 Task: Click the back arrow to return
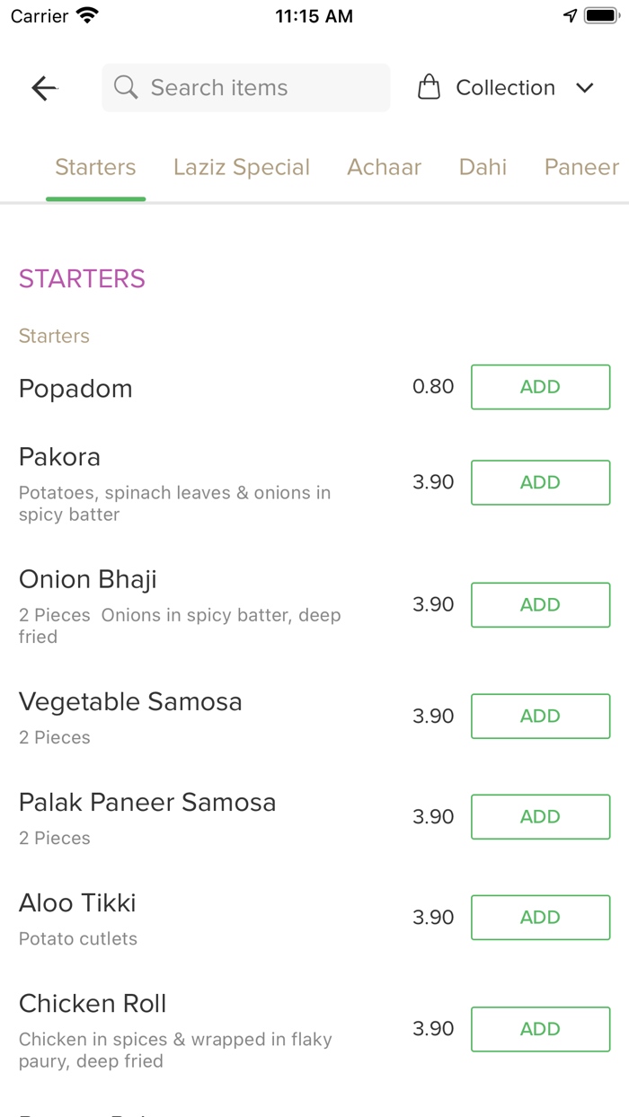(x=43, y=87)
